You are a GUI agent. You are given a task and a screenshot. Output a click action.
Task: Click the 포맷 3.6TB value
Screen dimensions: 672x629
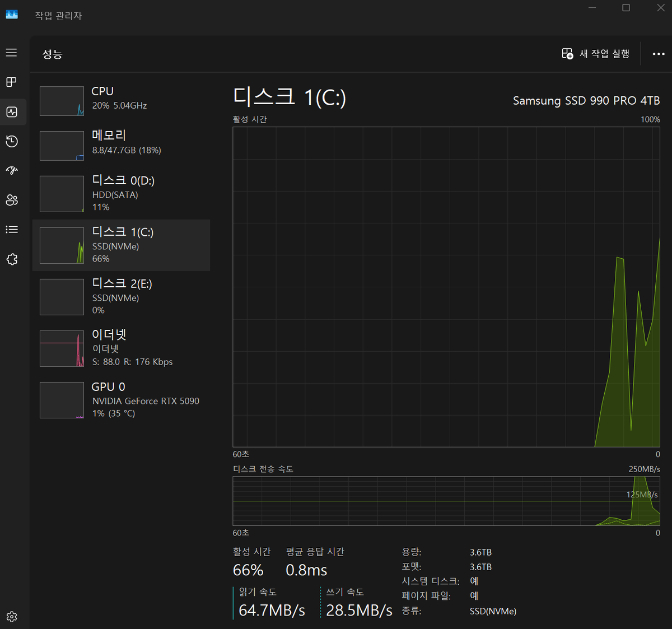(x=480, y=567)
